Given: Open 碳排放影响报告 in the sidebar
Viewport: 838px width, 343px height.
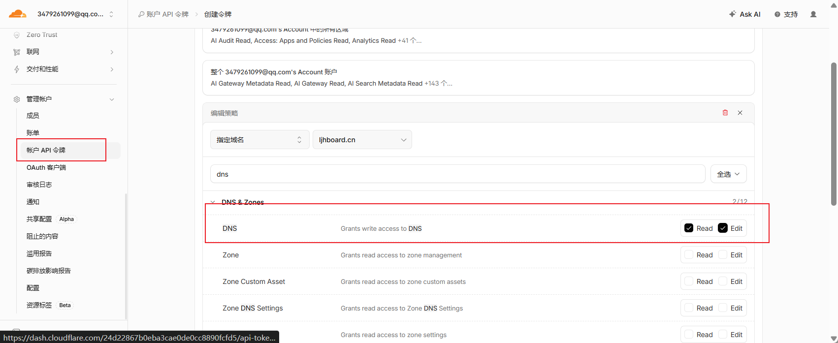Looking at the screenshot, I should pos(49,271).
